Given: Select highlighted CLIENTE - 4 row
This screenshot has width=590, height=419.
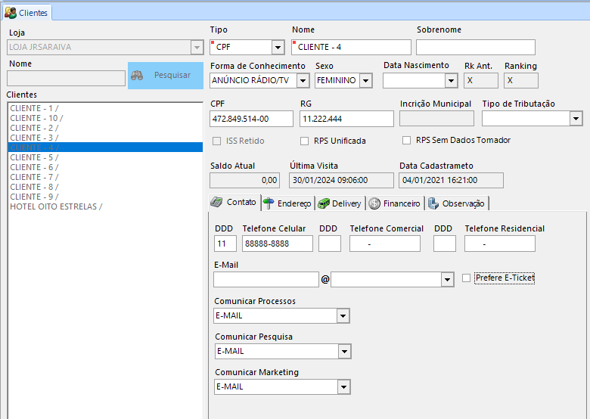Looking at the screenshot, I should [x=105, y=147].
